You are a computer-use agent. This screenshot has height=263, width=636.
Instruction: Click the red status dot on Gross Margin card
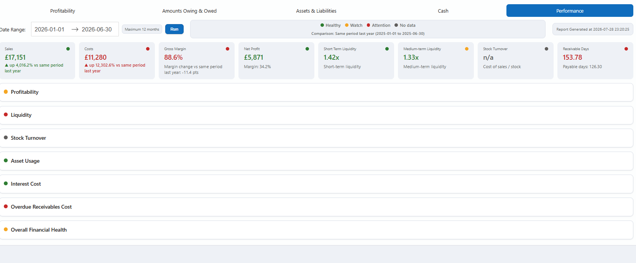[x=227, y=49]
